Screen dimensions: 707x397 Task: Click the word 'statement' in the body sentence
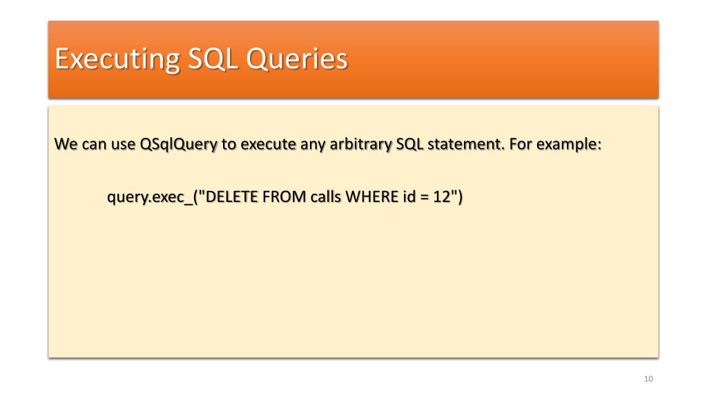point(464,145)
